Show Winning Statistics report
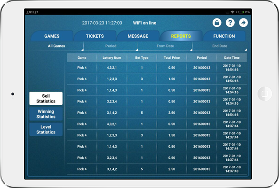The width and height of the screenshot is (279, 188). (x=46, y=114)
